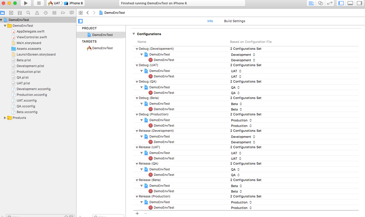365x217 pixels.
Task: Select the Release (Development) configuration row
Action: (246, 131)
